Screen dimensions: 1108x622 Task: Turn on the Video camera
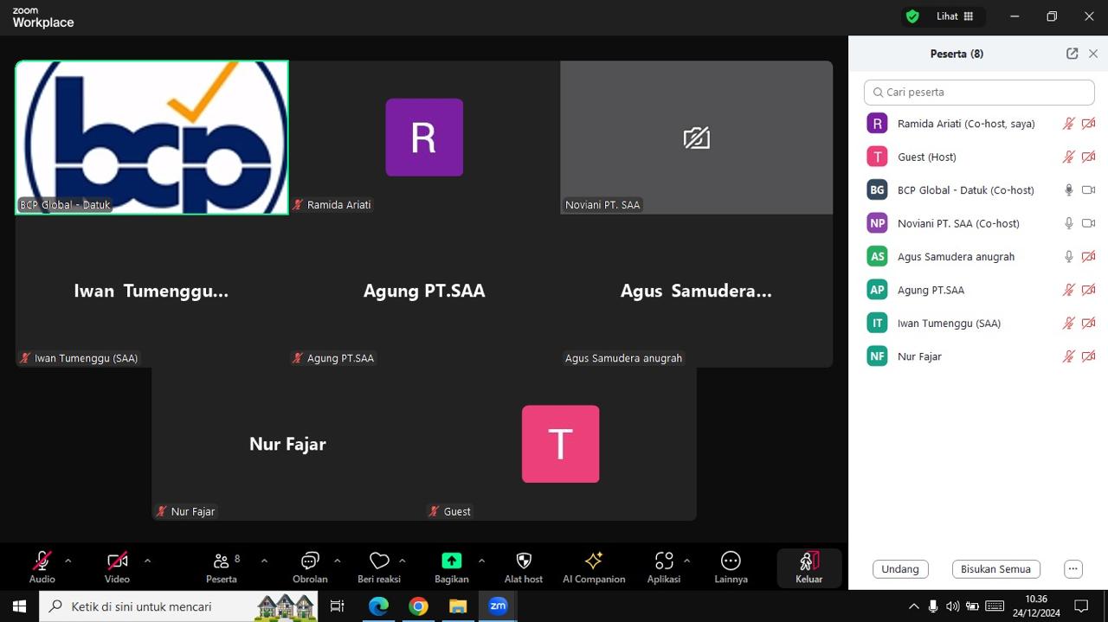[x=117, y=561]
